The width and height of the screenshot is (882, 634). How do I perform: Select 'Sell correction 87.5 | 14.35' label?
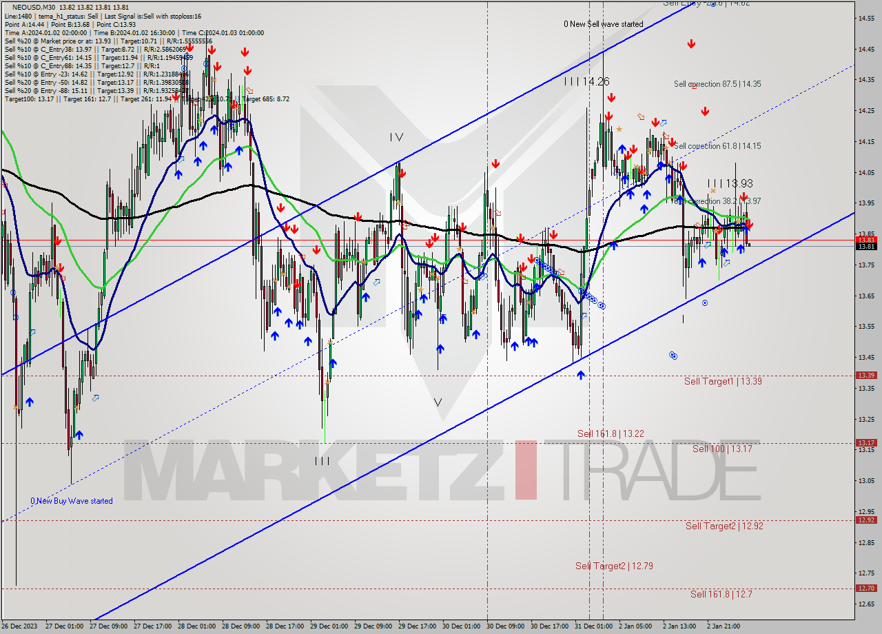point(717,84)
